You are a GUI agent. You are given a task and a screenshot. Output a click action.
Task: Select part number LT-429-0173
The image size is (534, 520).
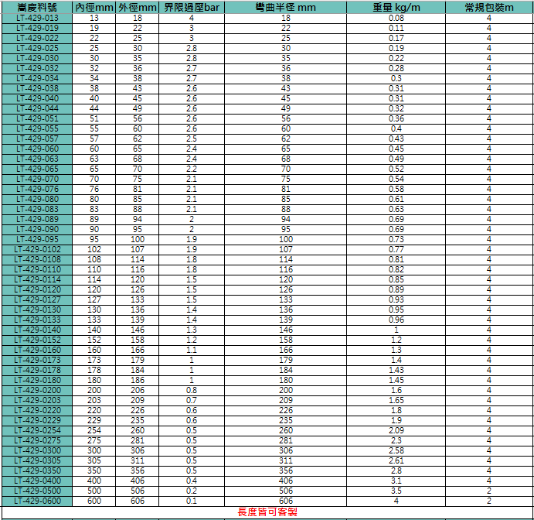pos(37,360)
